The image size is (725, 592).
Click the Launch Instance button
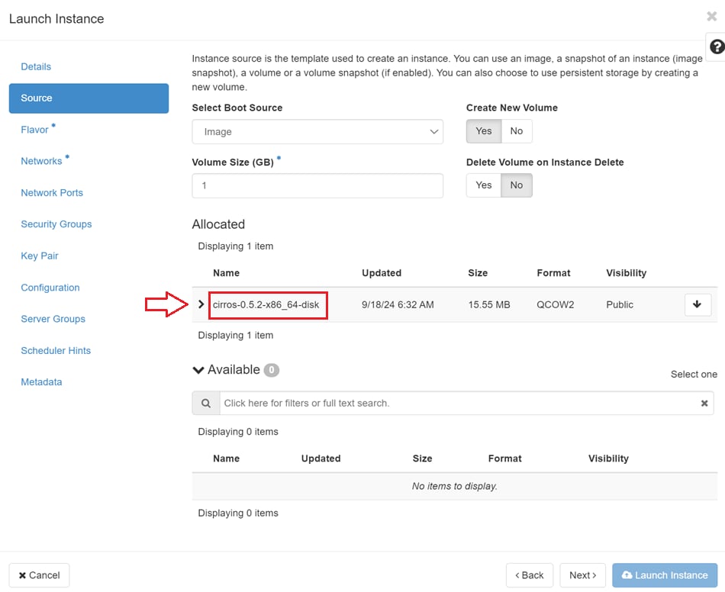(x=665, y=575)
